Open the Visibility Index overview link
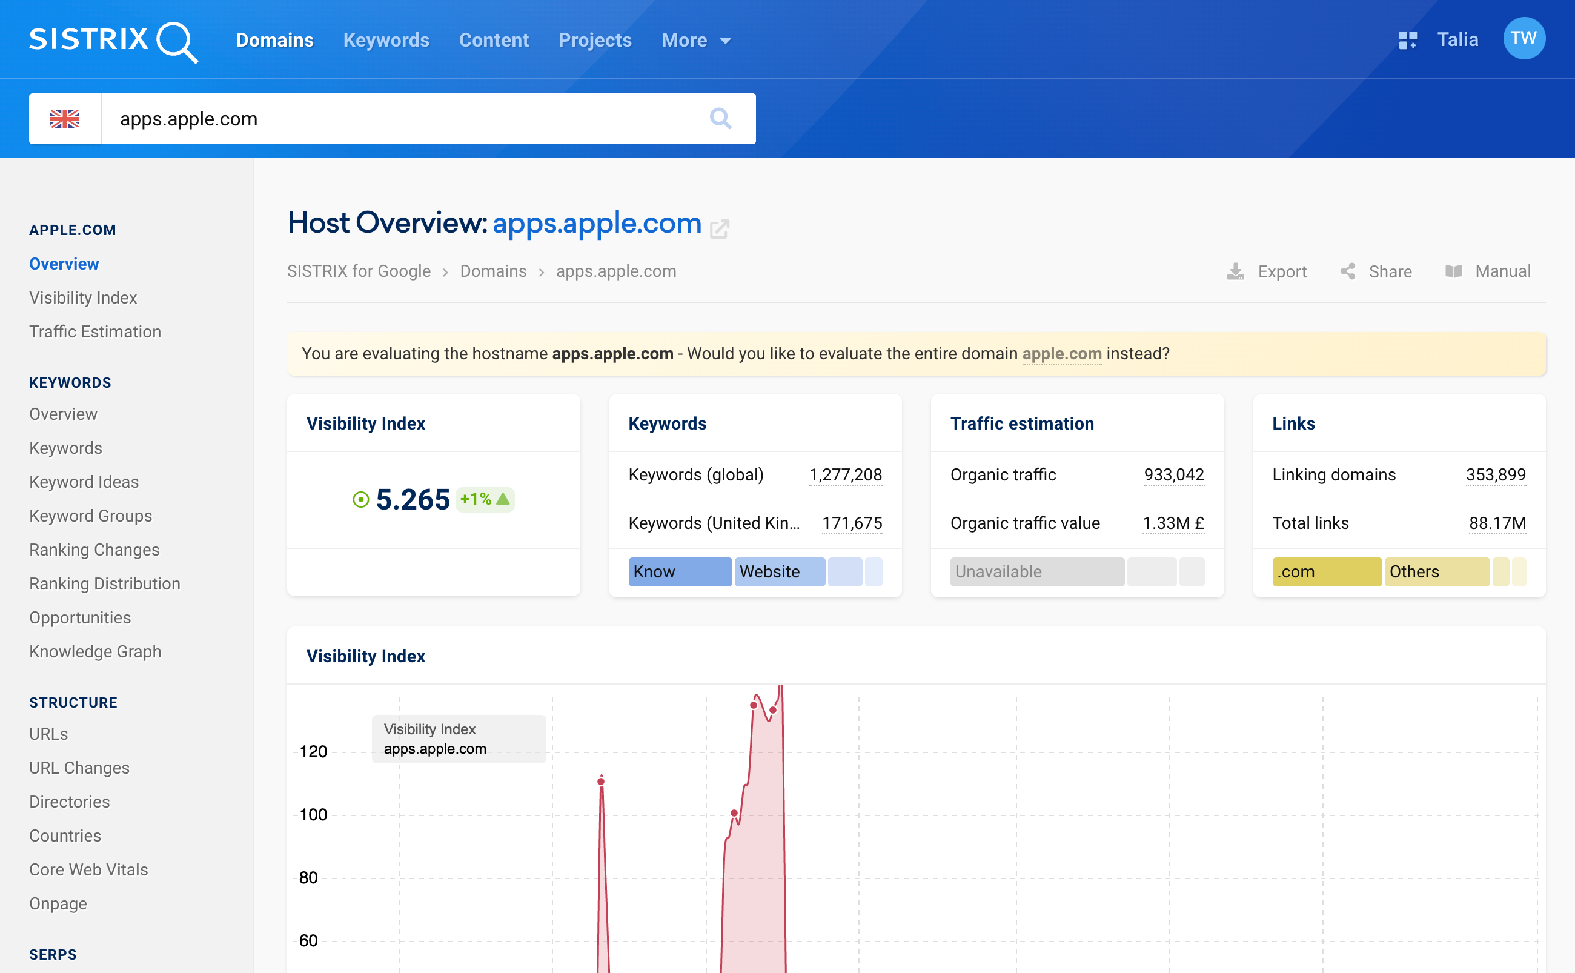Screen dimensions: 1575x973 (x=82, y=297)
